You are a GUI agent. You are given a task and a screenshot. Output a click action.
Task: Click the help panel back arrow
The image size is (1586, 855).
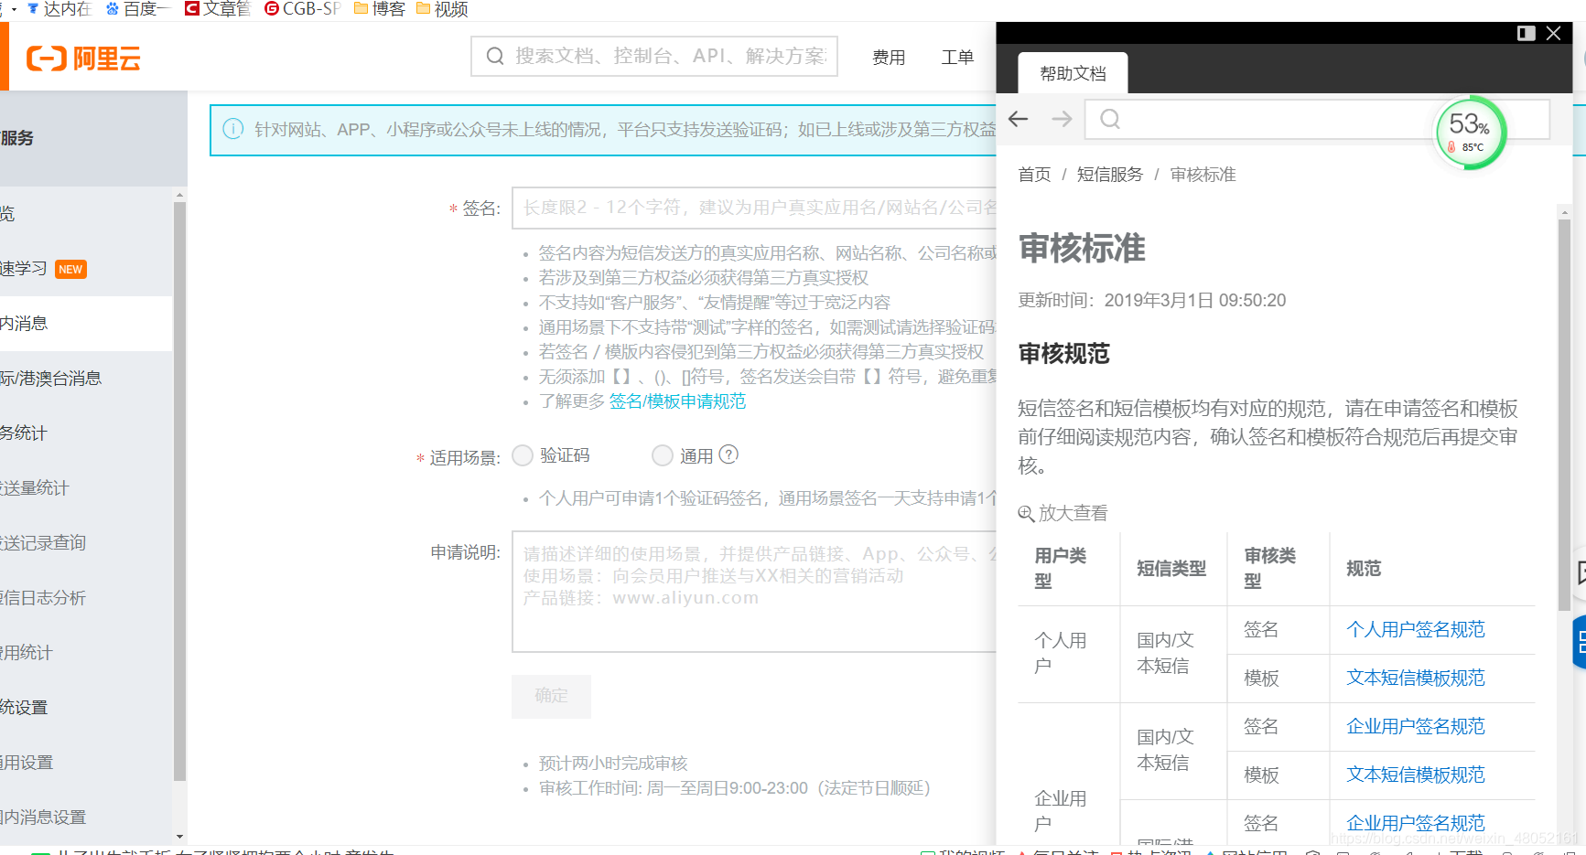click(x=1019, y=119)
